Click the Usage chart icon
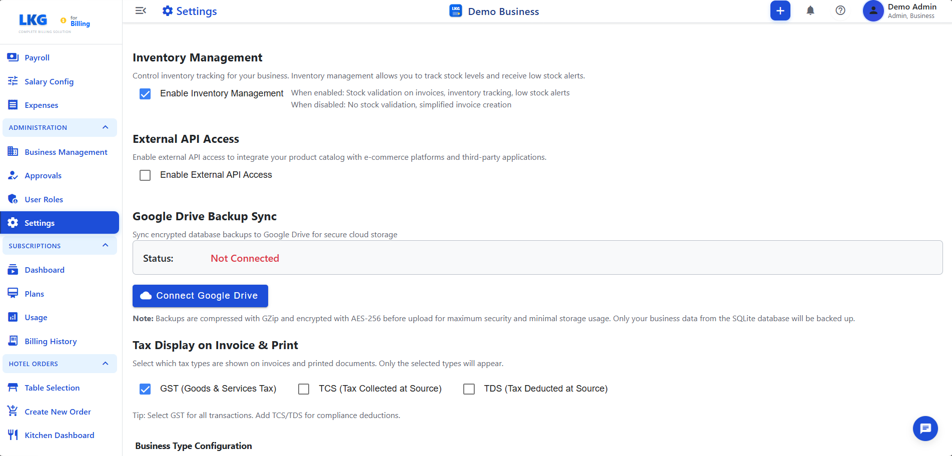The image size is (952, 456). click(13, 317)
